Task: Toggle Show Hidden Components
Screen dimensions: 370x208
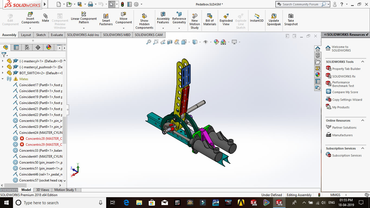Action: click(x=144, y=21)
